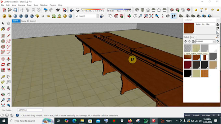Viewport: 221px width, 124px height.
Task: Go to In Model home icon
Action: [193, 41]
